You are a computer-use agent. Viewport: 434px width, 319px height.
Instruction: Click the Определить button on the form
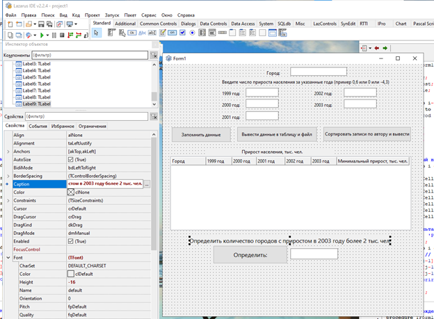coord(250,255)
